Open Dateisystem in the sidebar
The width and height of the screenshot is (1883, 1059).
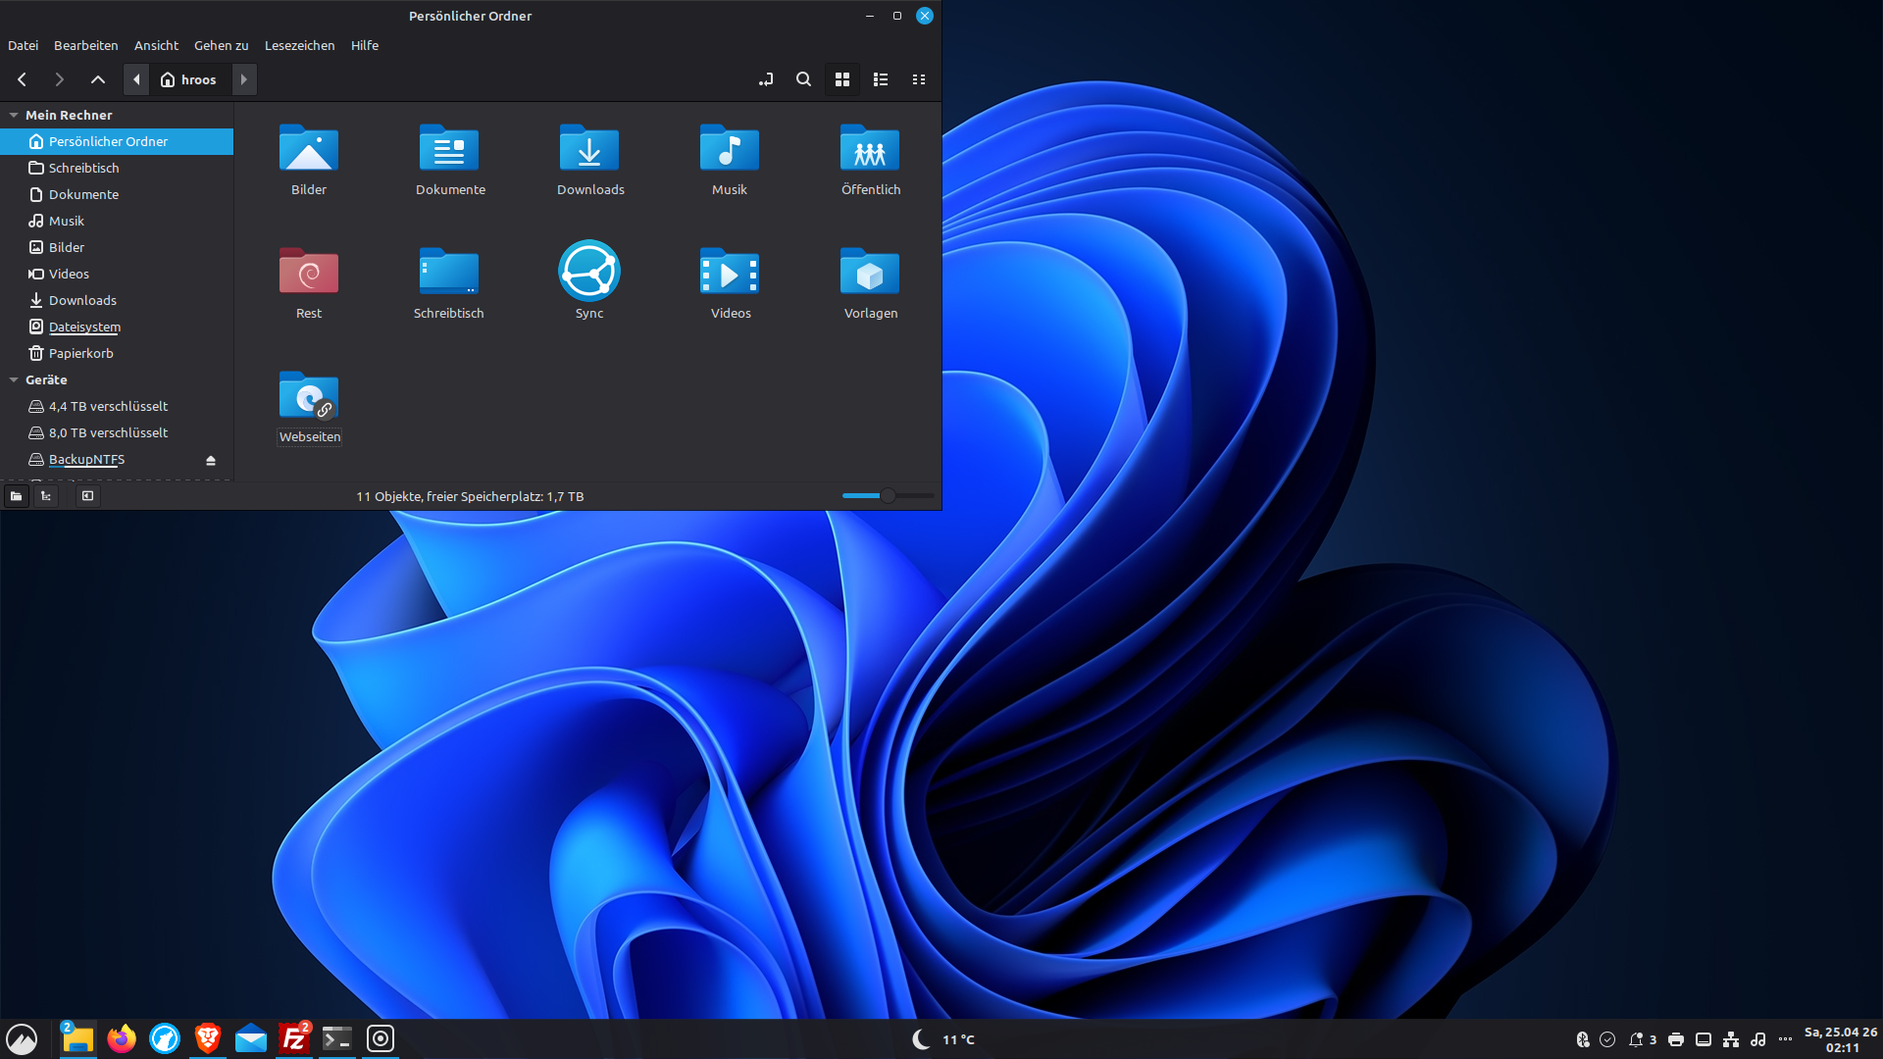pyautogui.click(x=117, y=327)
